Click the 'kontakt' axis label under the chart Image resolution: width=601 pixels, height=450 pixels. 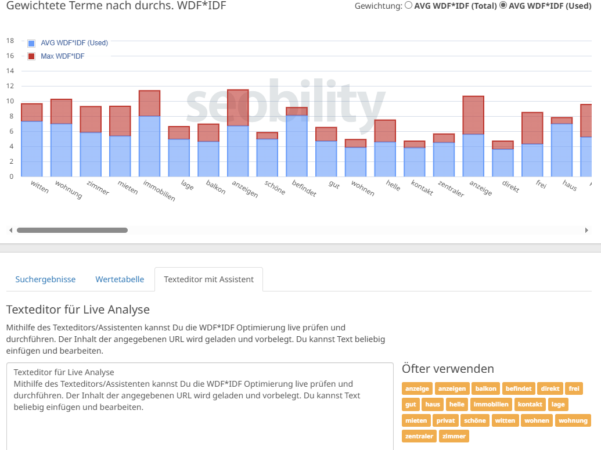pos(422,188)
